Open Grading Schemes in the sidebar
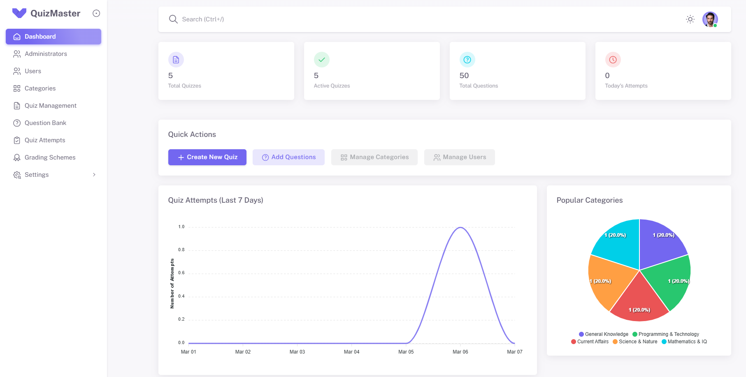Viewport: 746px width, 377px height. (53, 157)
